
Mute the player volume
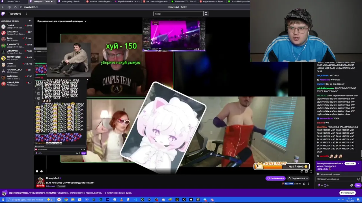pos(42,171)
